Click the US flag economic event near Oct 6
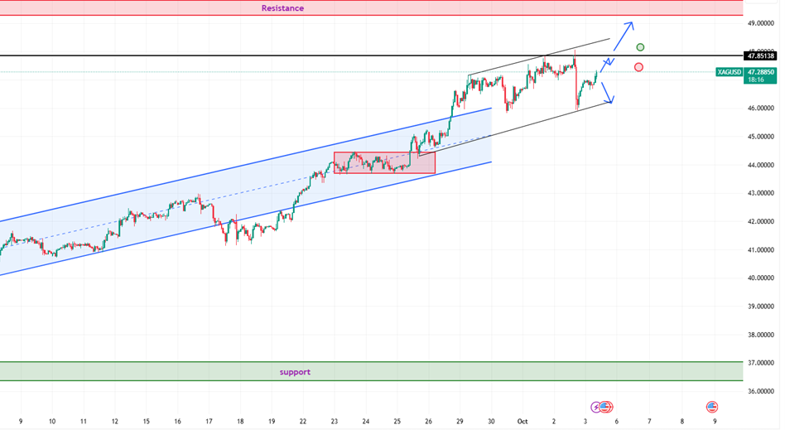The width and height of the screenshot is (785, 430). (606, 407)
